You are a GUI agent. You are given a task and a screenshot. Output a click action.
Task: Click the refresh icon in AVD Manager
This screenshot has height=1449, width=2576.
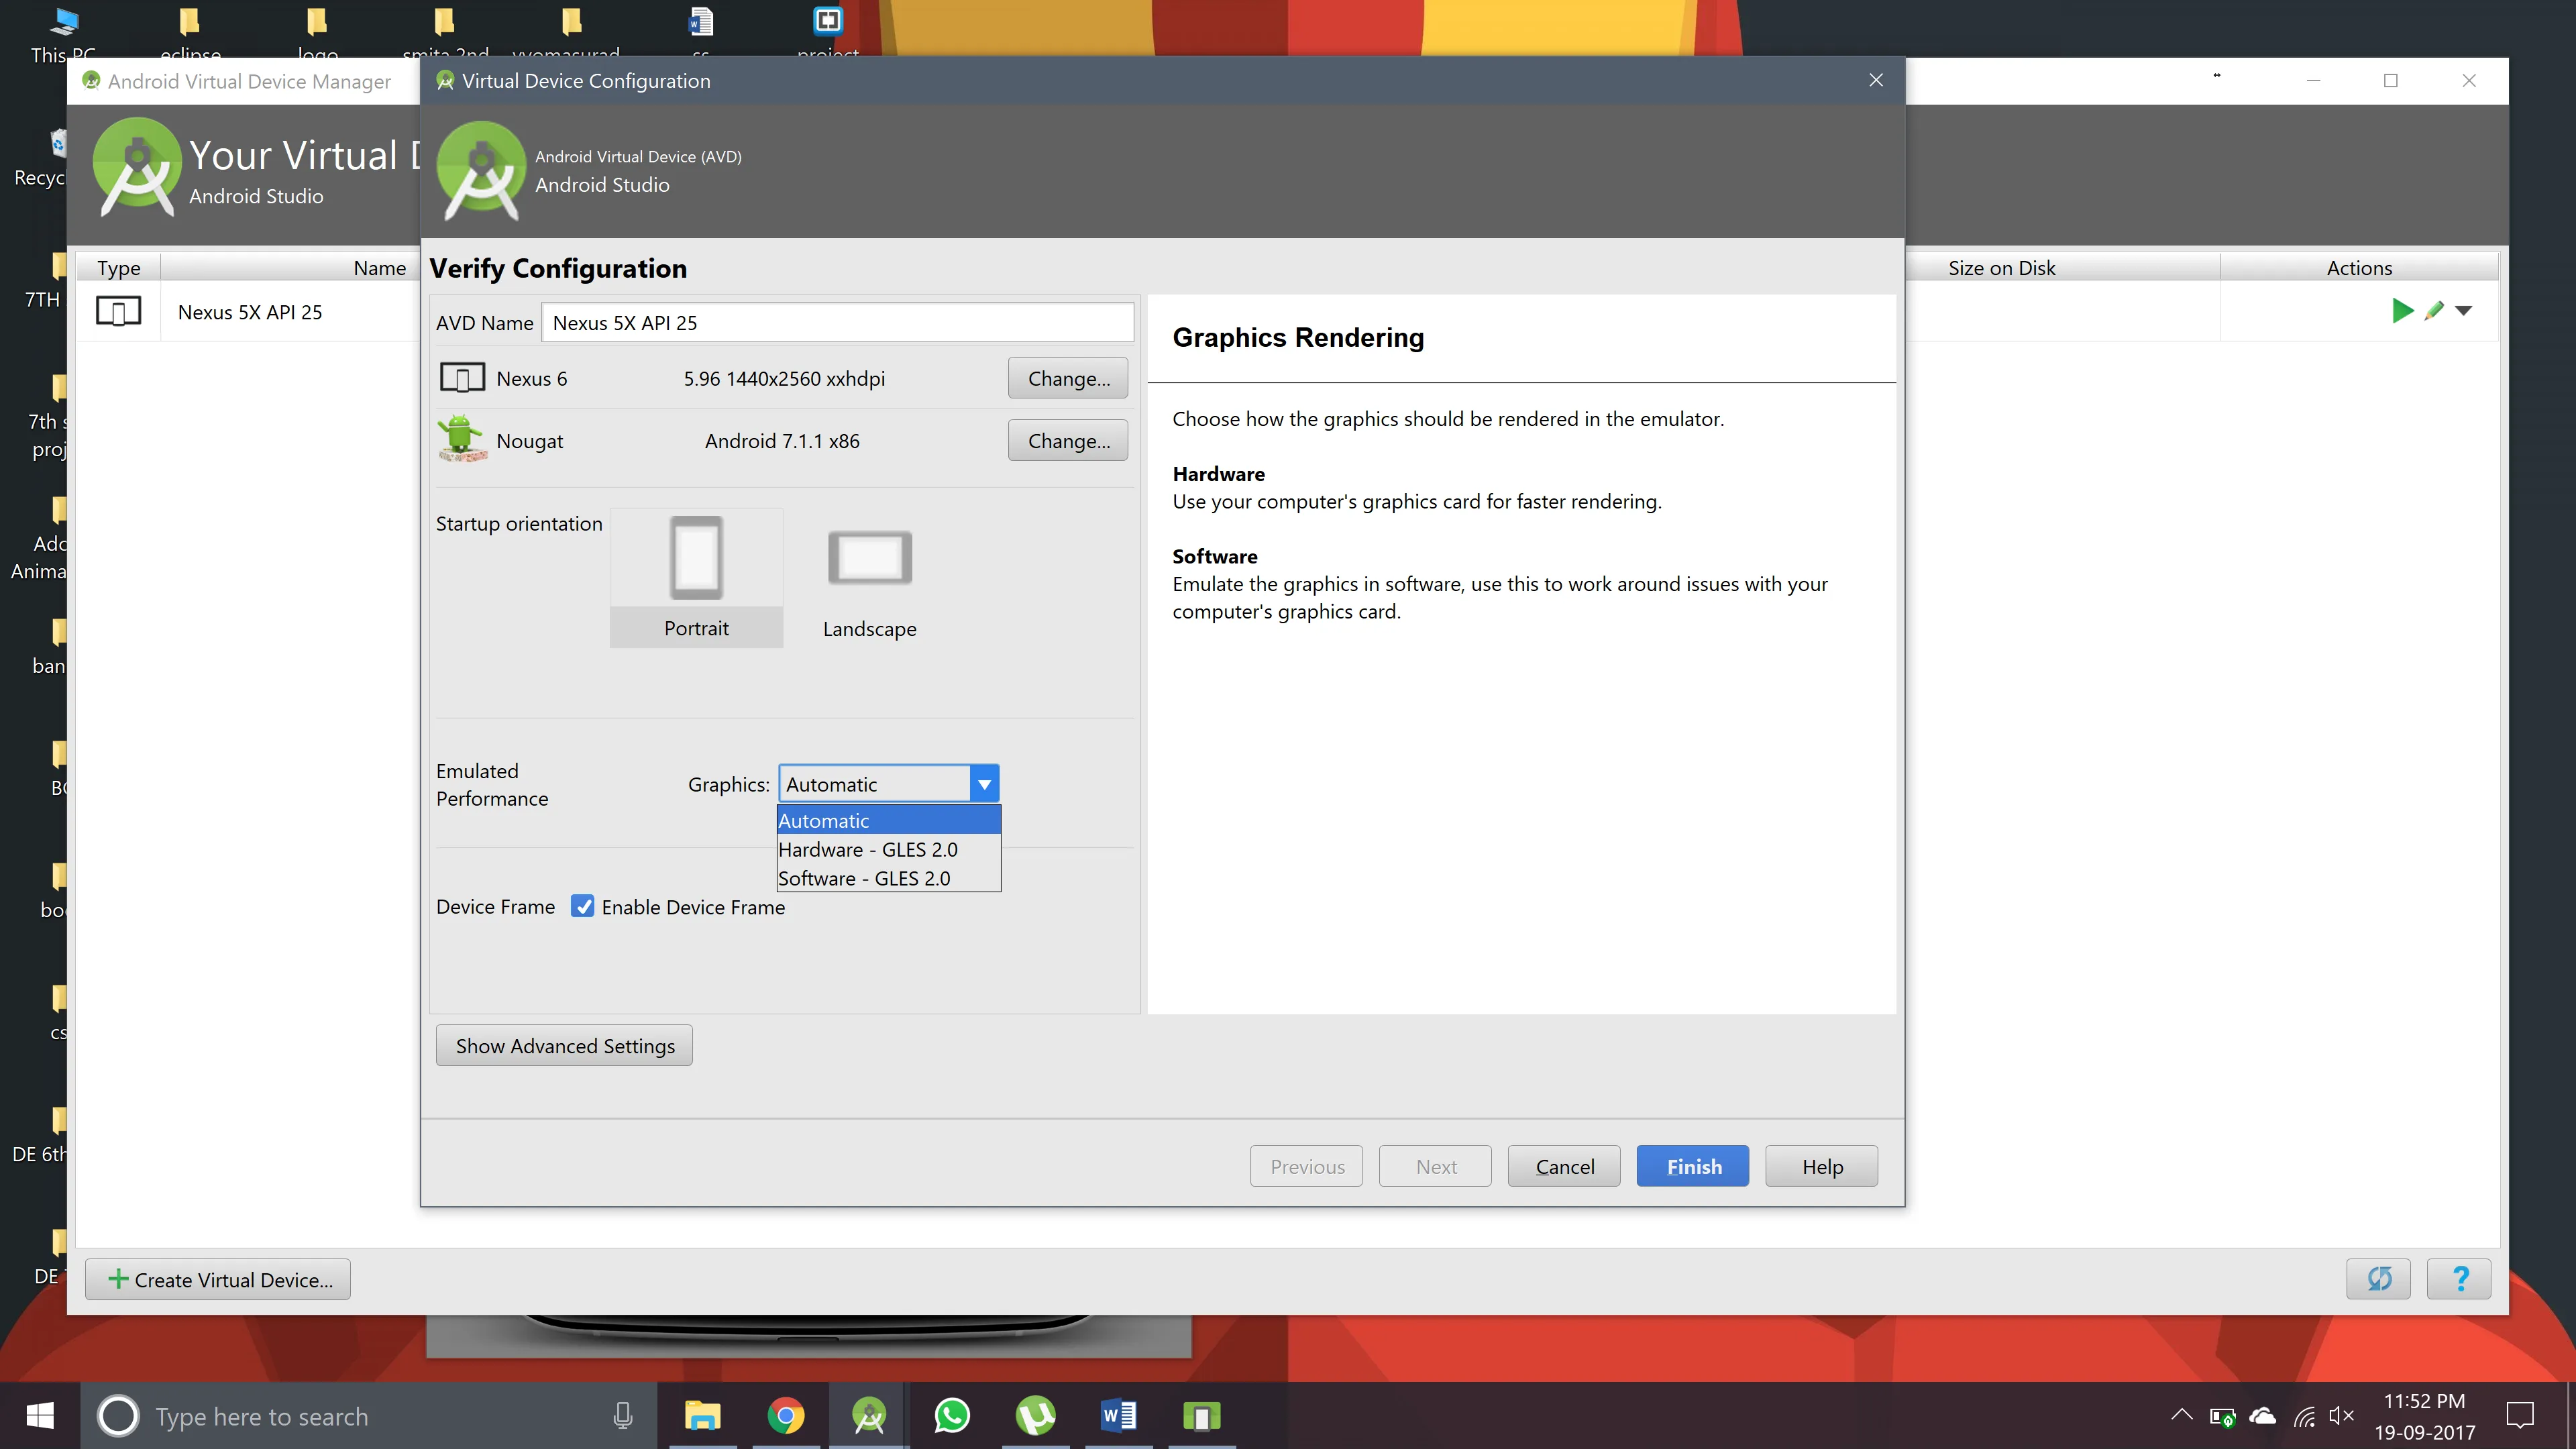point(2378,1278)
